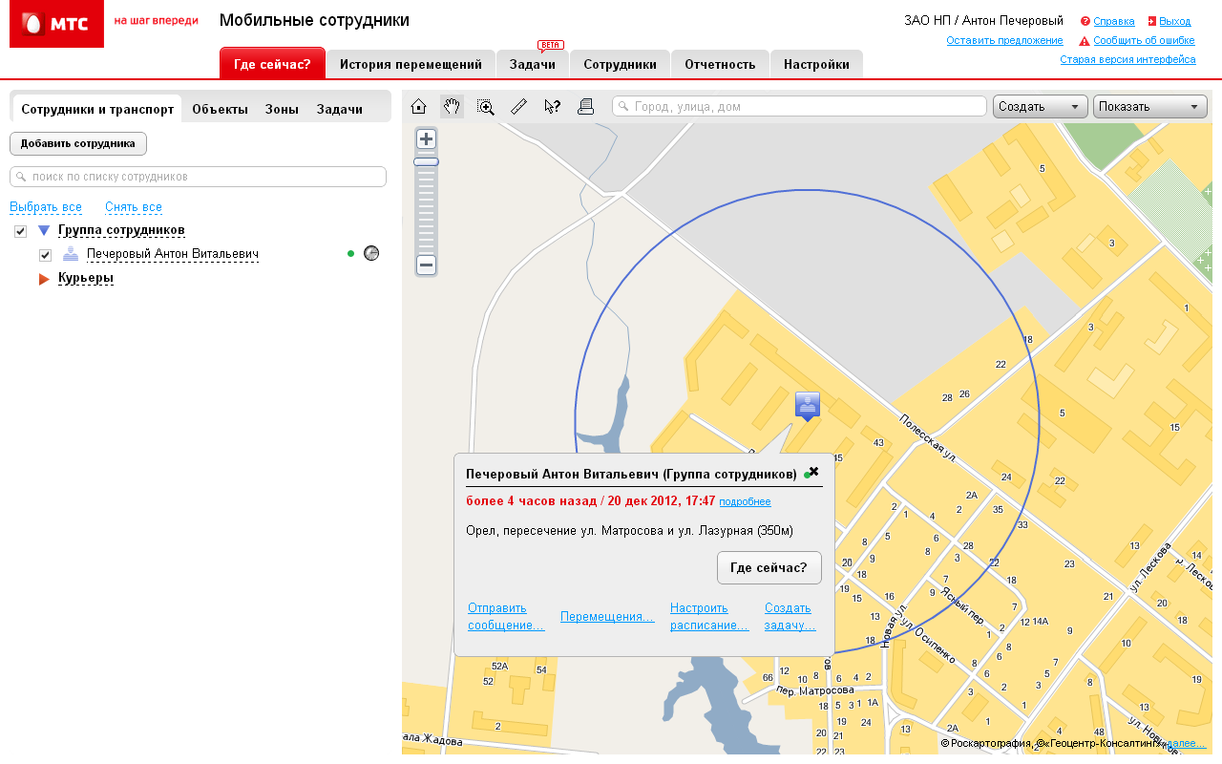The height and width of the screenshot is (764, 1222).
Task: Uncheck the Группа сотрудников checkbox
Action: coord(20,231)
